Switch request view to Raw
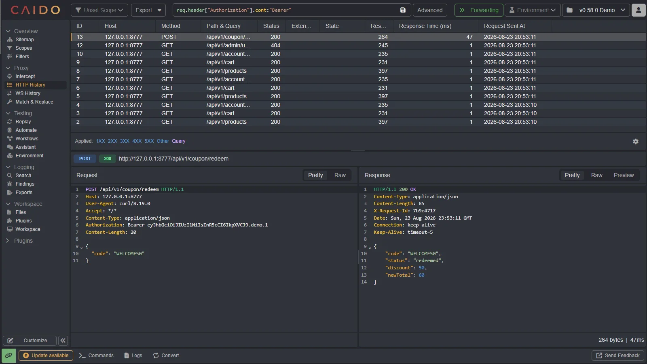 [x=340, y=175]
